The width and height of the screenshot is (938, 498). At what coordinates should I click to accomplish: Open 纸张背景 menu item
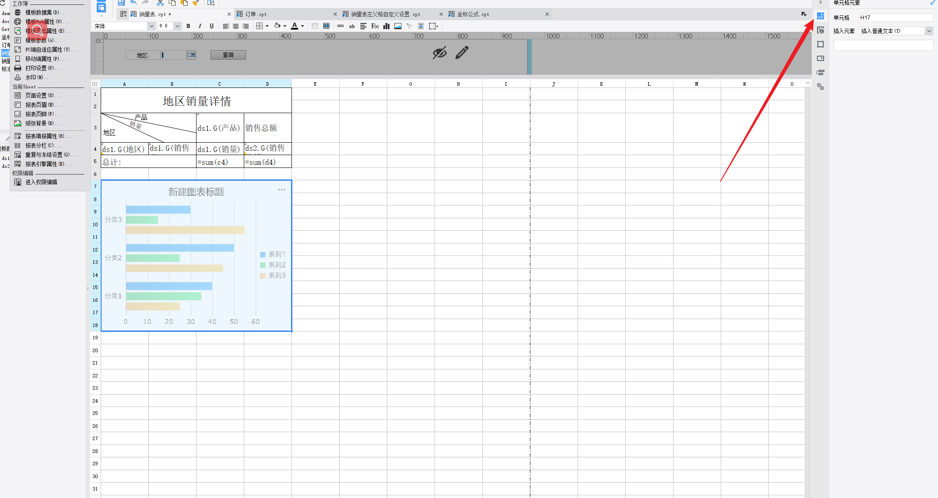click(x=38, y=123)
